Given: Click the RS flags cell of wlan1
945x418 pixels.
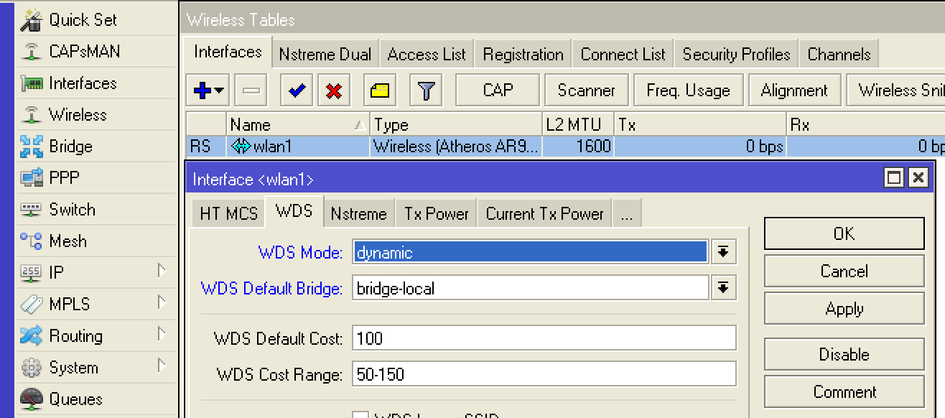Looking at the screenshot, I should pyautogui.click(x=206, y=147).
